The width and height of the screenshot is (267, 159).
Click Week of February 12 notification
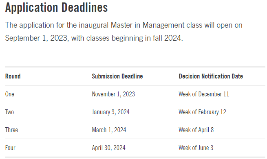[203, 112]
